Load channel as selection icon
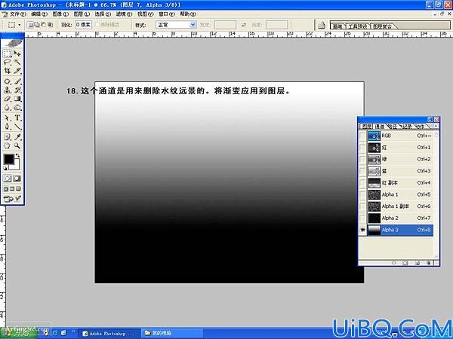 (394, 263)
